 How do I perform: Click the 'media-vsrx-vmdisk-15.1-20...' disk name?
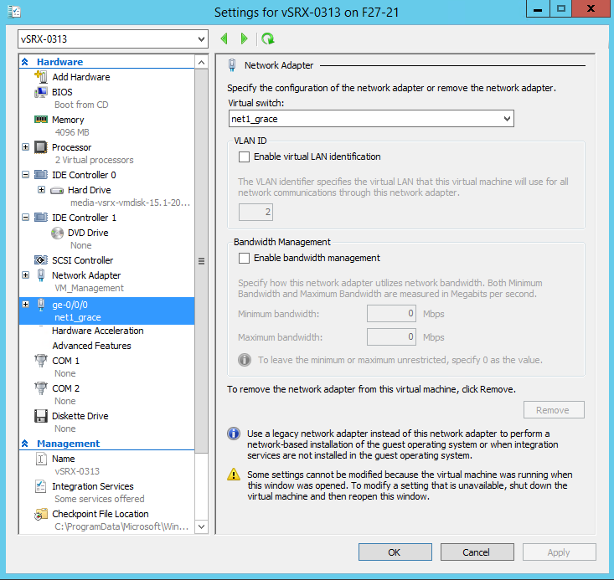[130, 203]
